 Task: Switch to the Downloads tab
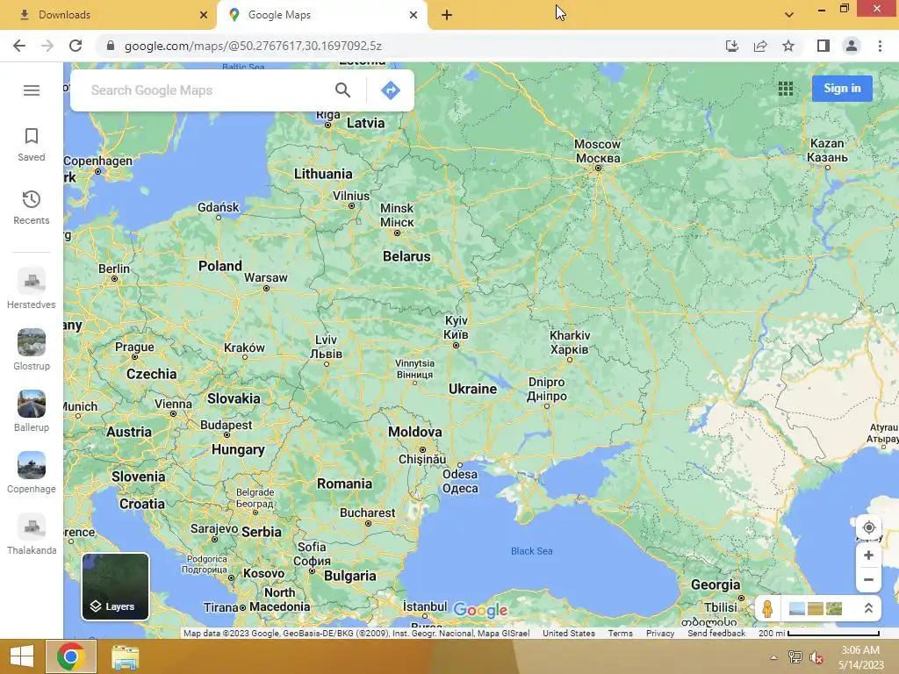109,15
